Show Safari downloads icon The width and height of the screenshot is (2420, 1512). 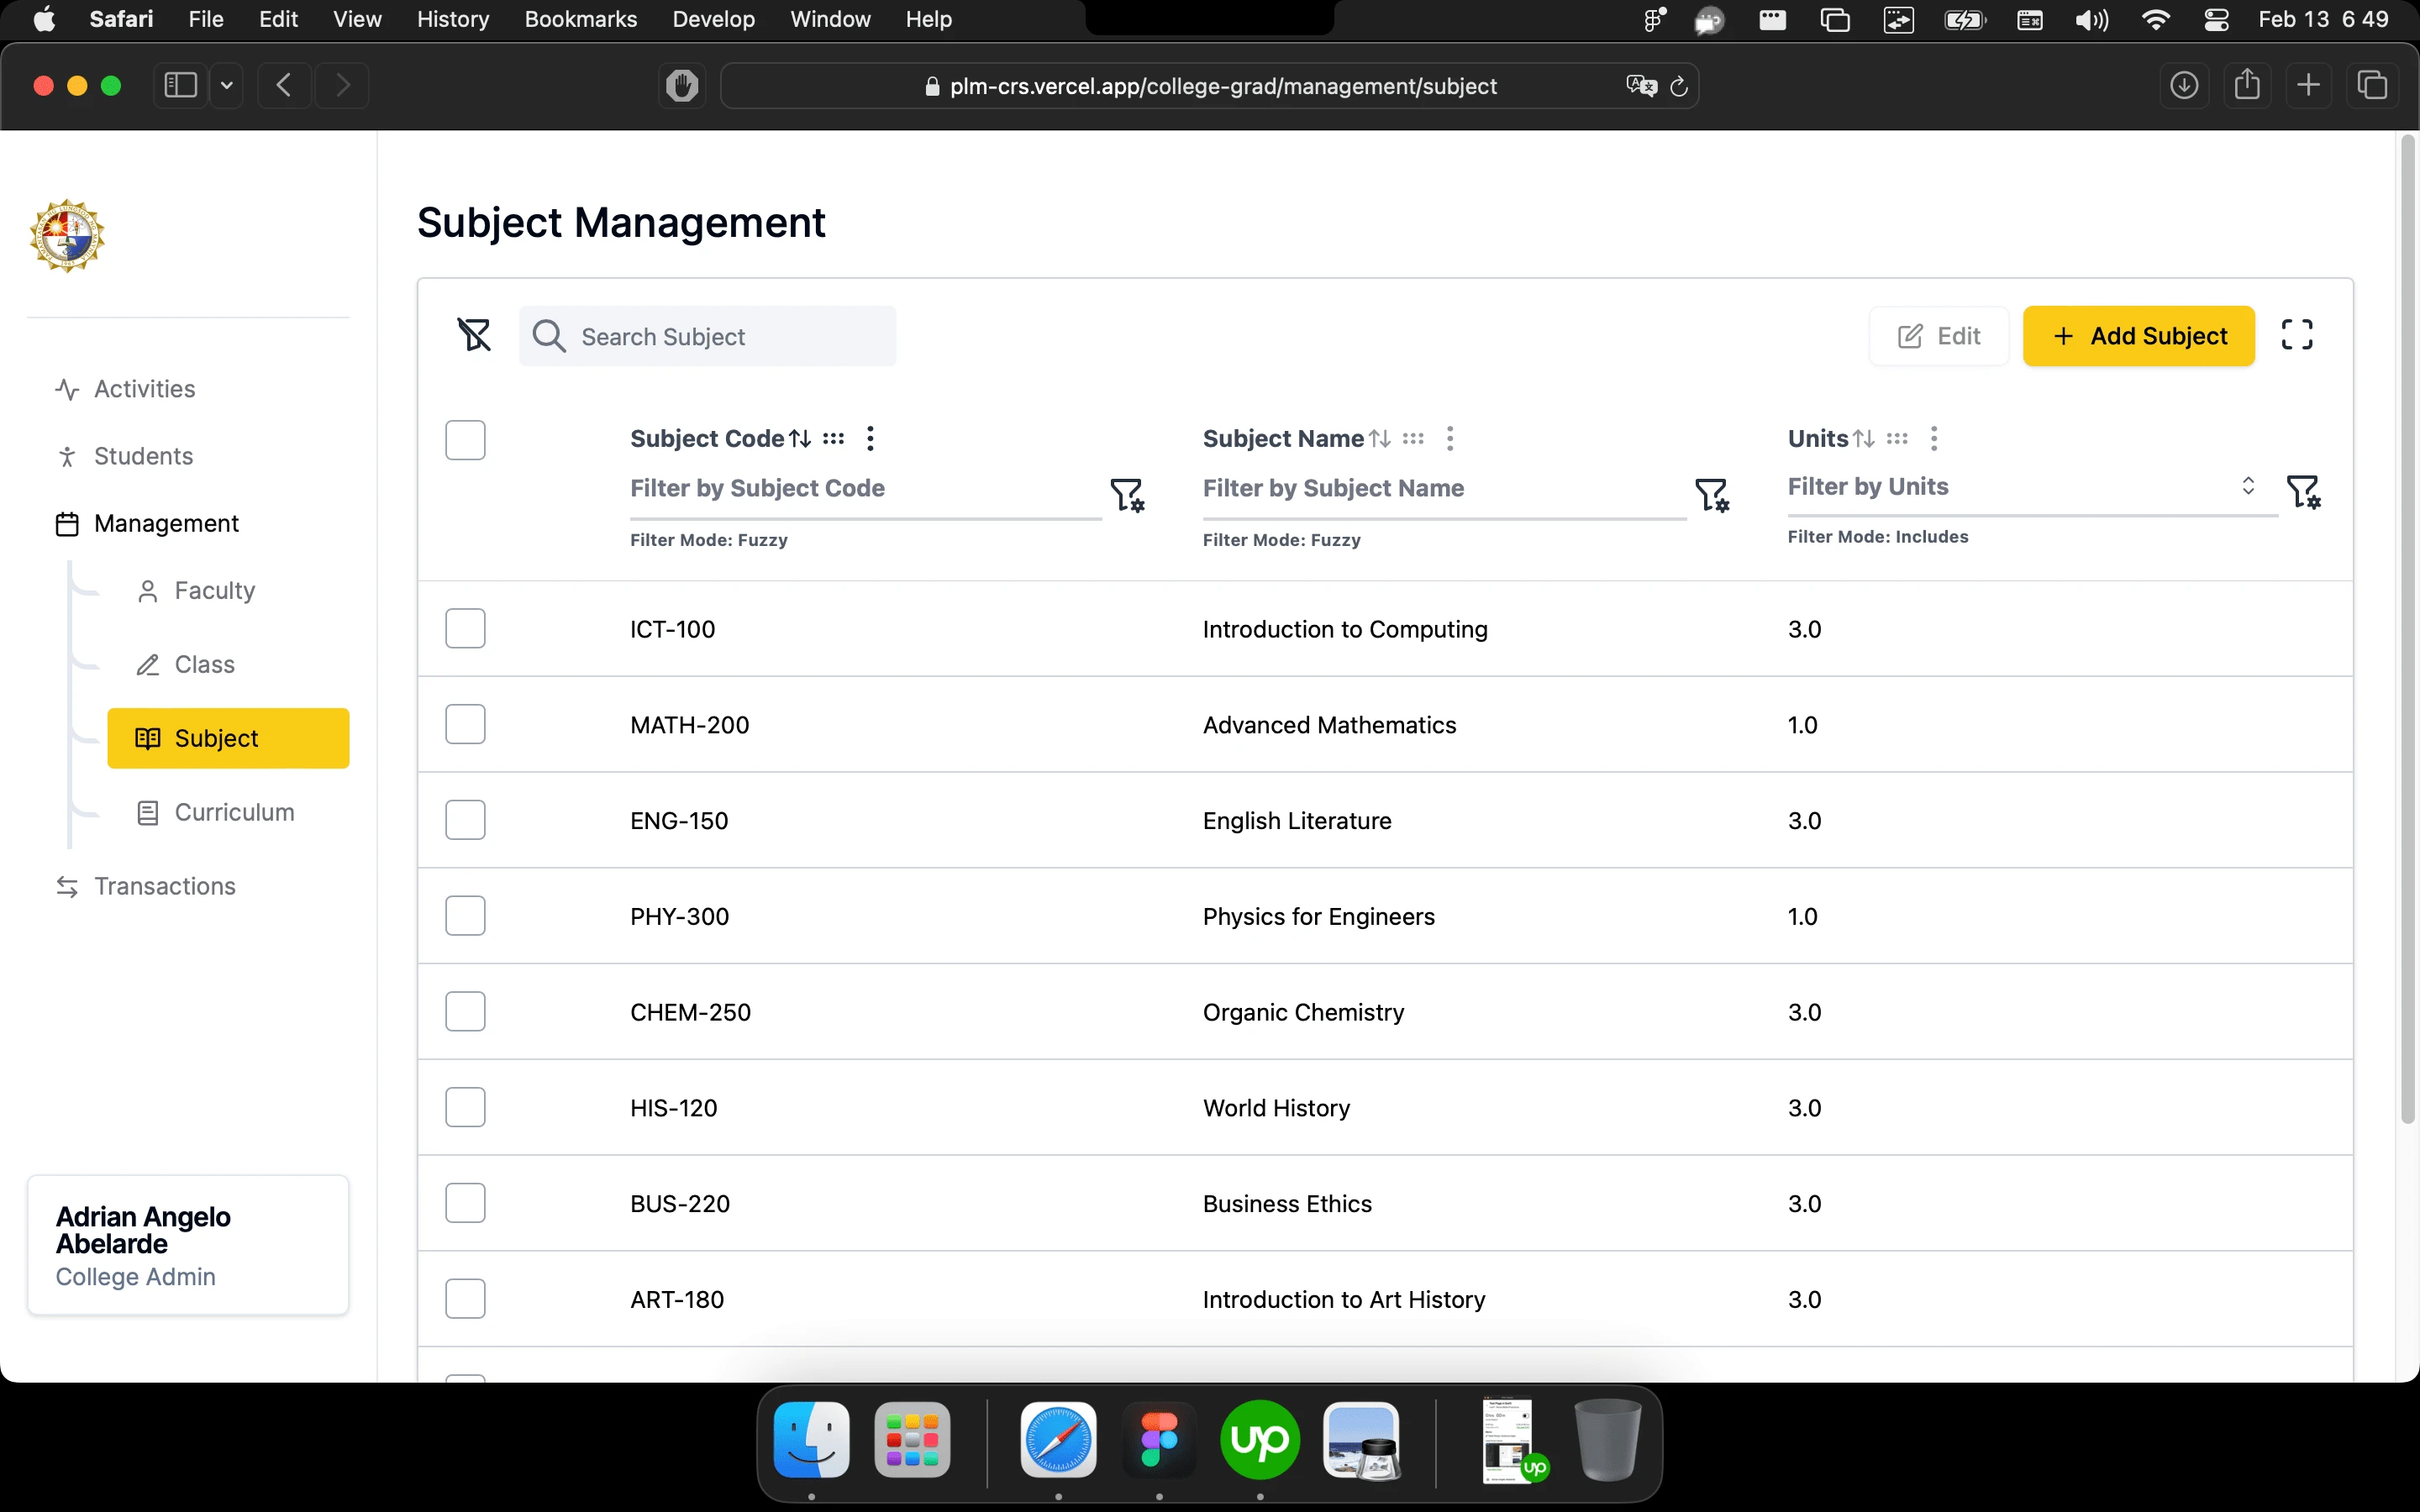[x=2184, y=85]
